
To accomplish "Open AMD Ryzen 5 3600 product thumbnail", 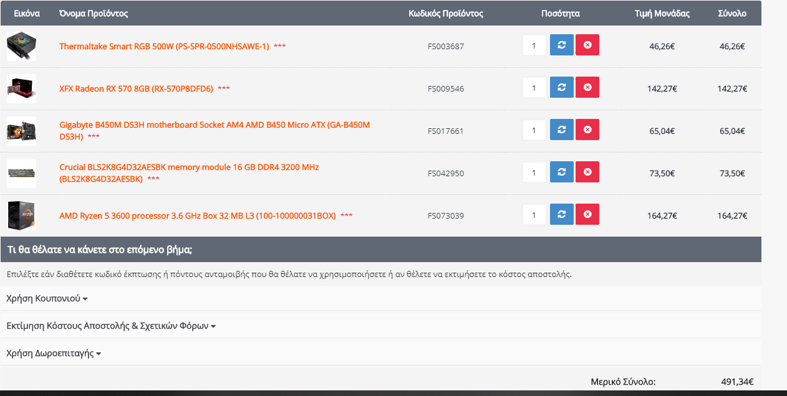I will (21, 215).
